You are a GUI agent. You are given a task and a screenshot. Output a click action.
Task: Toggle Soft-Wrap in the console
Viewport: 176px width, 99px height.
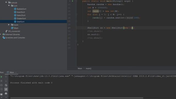point(6,85)
